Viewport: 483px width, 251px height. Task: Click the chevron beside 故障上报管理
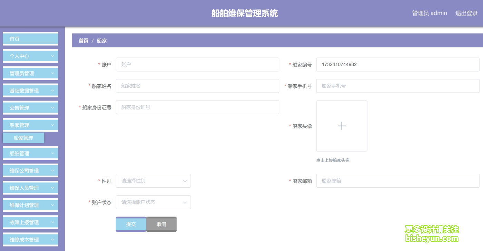52,222
